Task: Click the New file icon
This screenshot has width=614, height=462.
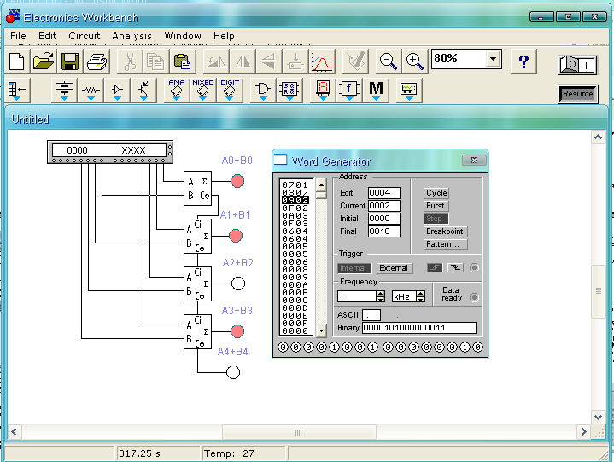Action: (17, 61)
